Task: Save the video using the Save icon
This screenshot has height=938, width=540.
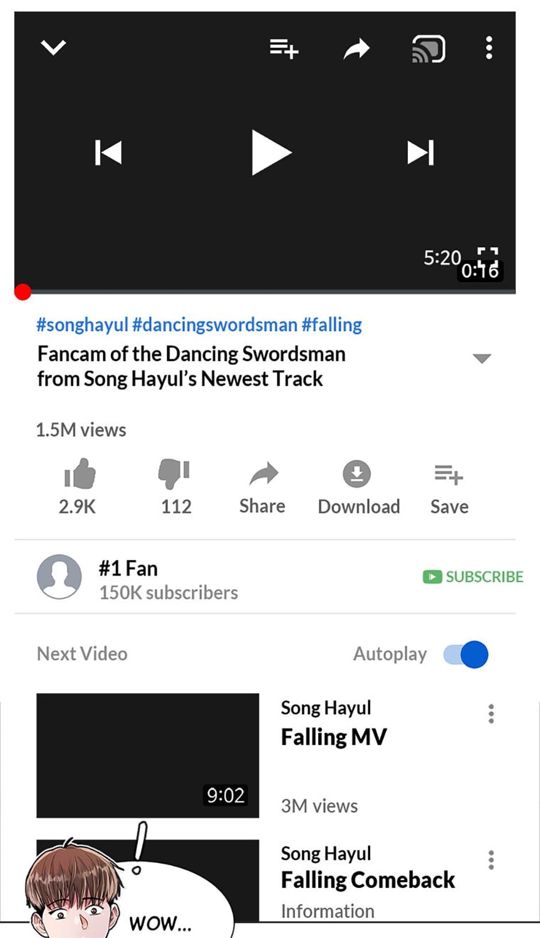Action: coord(449,475)
